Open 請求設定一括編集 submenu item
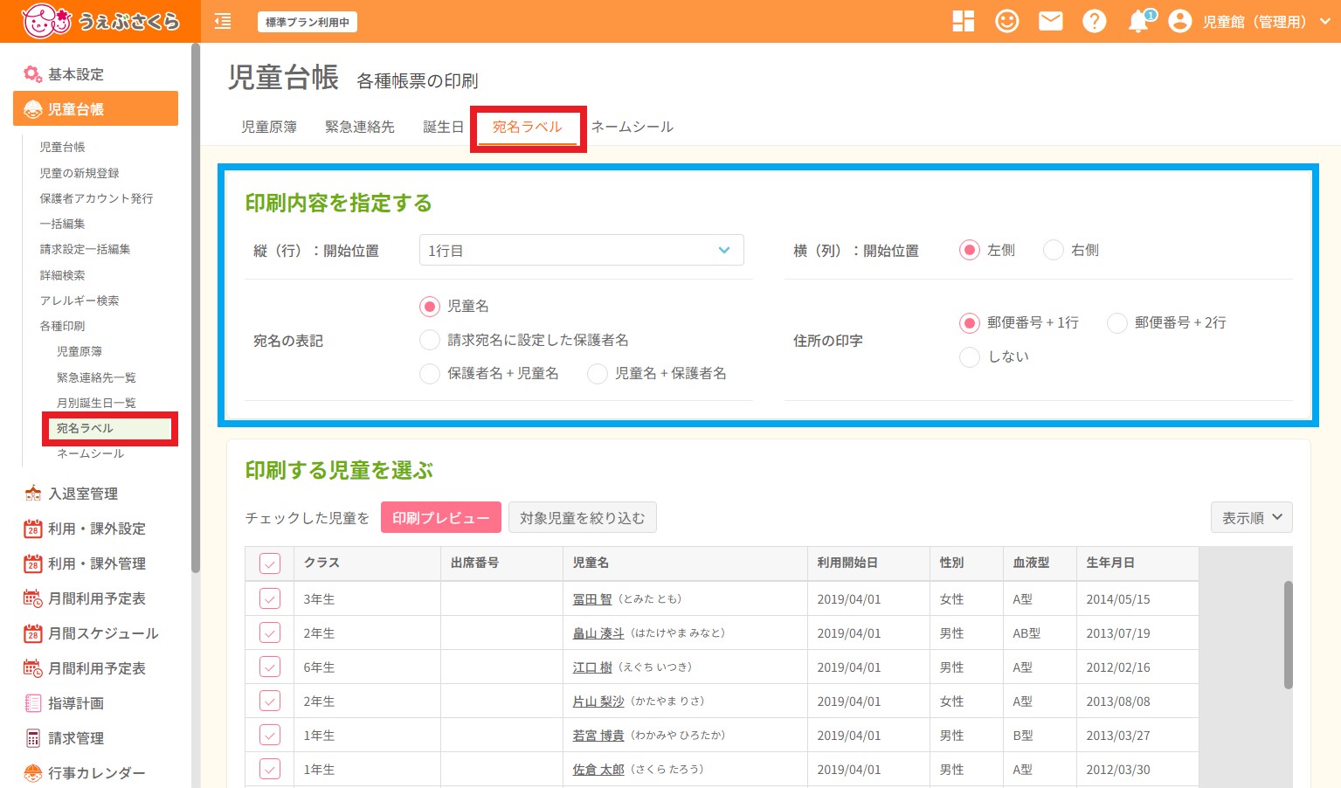 pos(85,249)
